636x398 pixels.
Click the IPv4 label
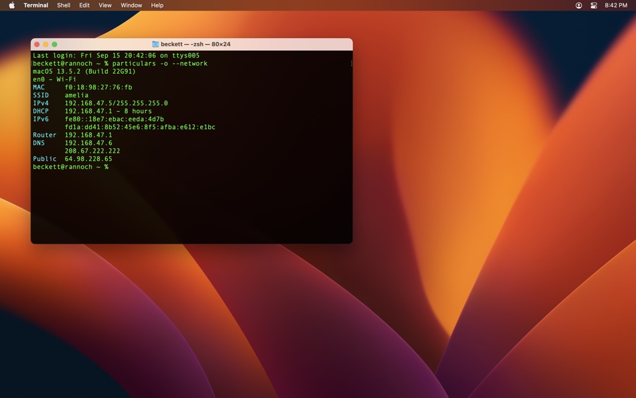click(x=41, y=103)
